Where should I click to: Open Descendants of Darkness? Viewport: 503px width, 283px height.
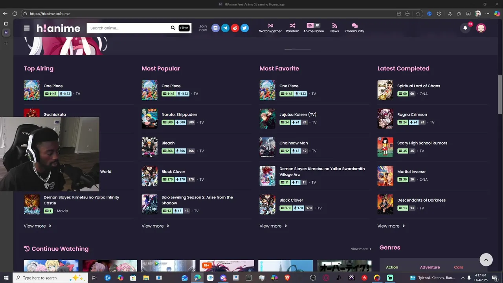(x=421, y=200)
